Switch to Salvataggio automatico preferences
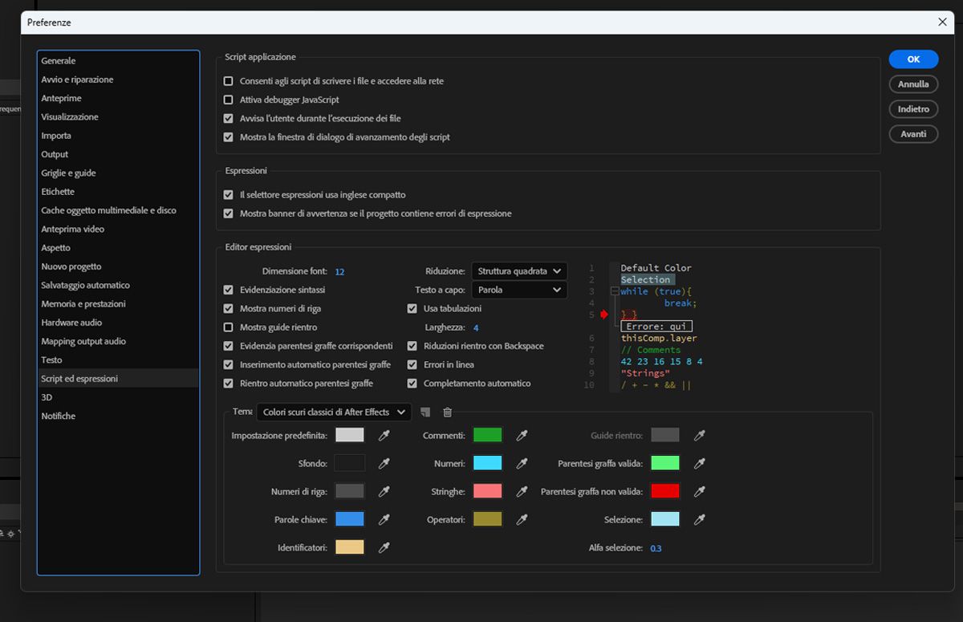Screen dimensions: 963x622 119,285
